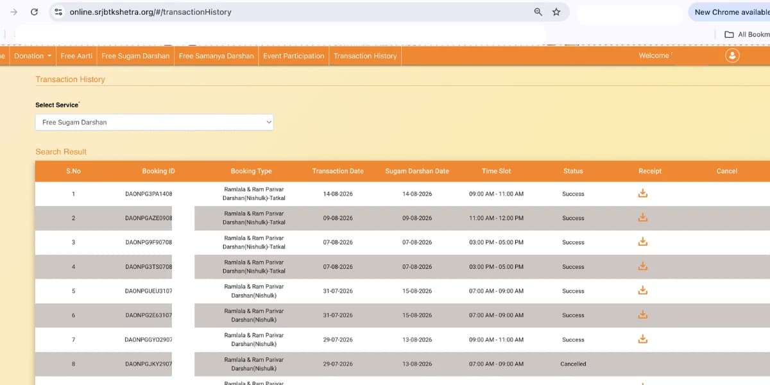Click Booking ID column header
Viewport: 770px width, 385px height.
(158, 171)
